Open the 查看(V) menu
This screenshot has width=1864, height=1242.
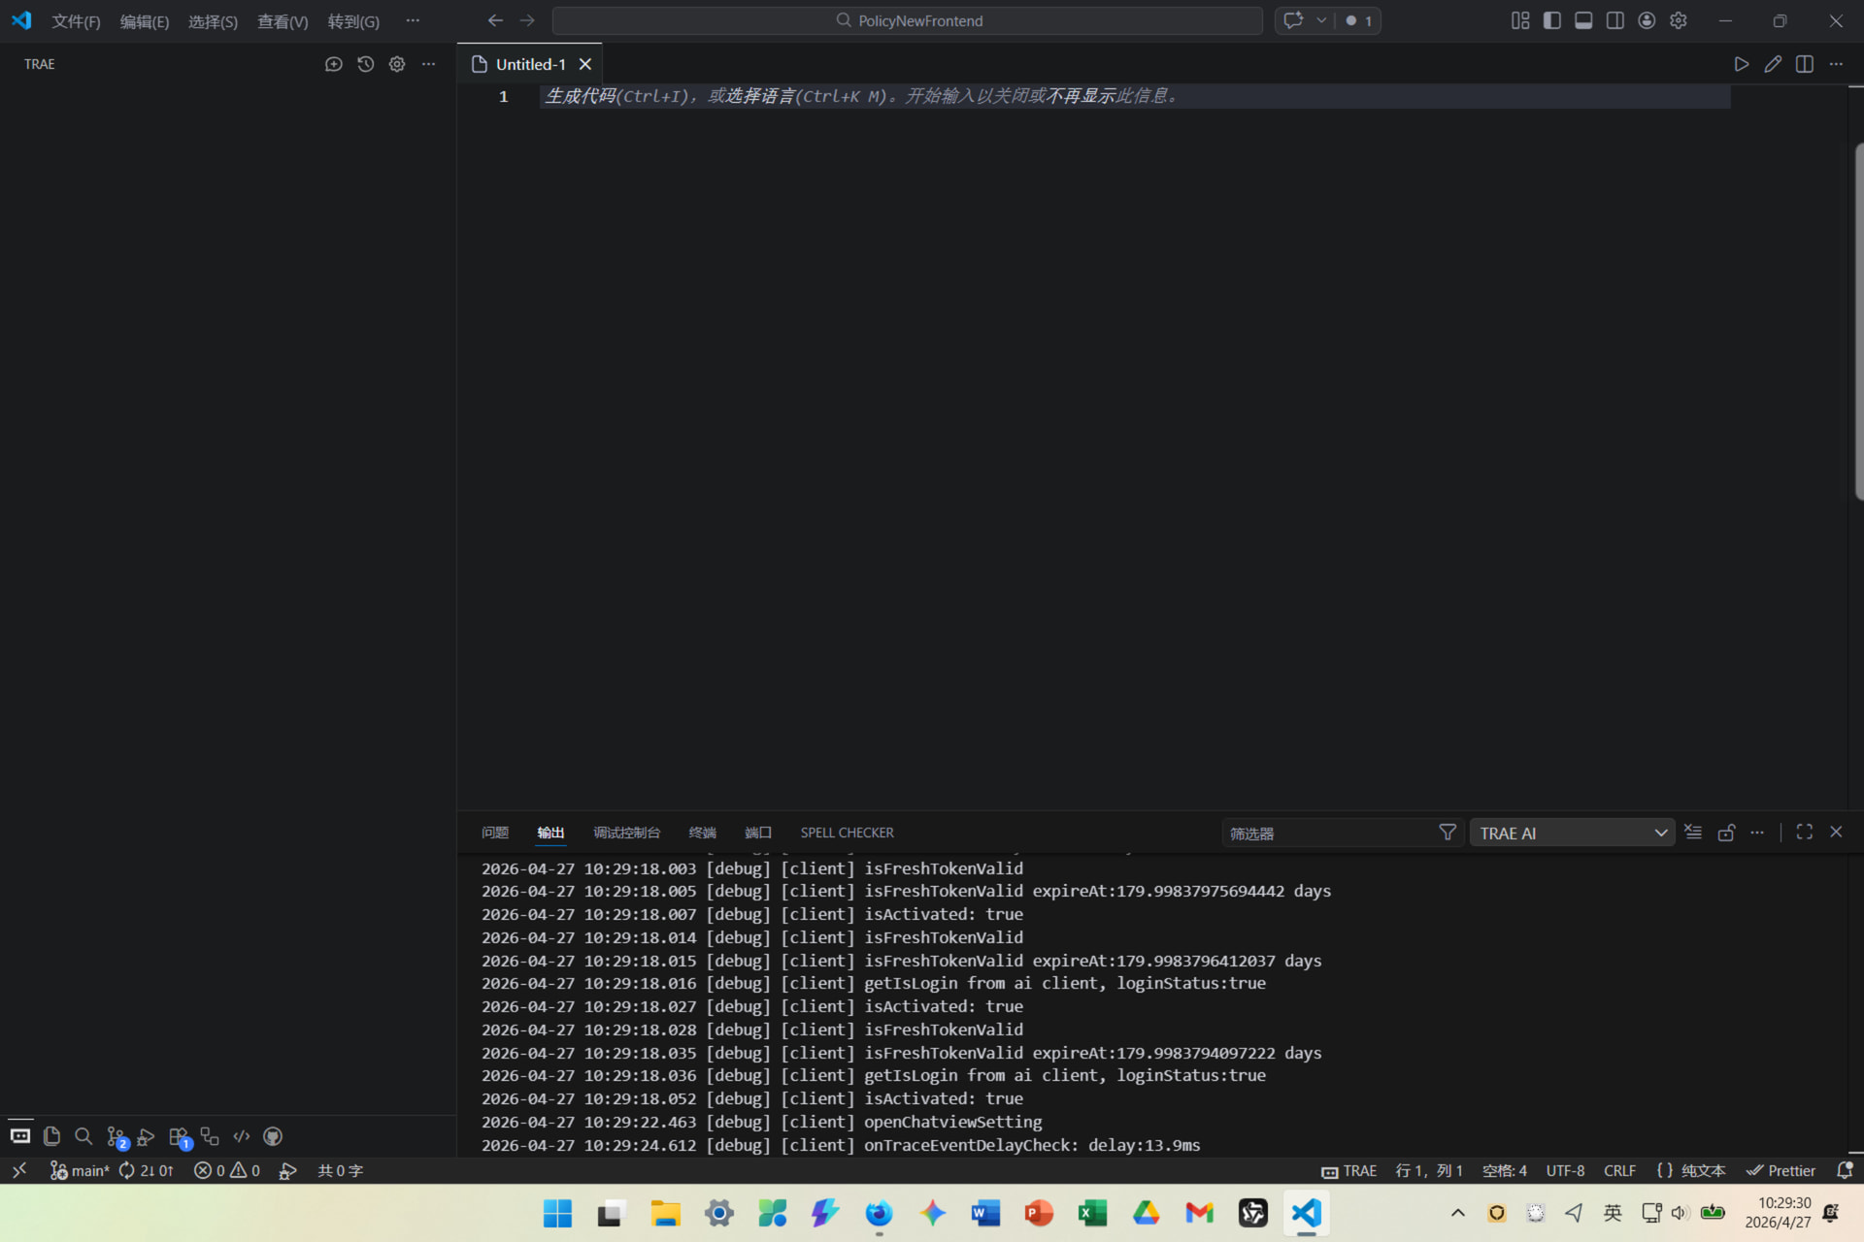(x=283, y=21)
